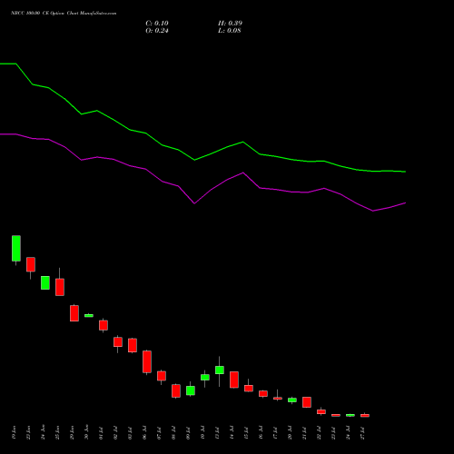
Task: Select the thin green candlestick for 24 Jul
Action: coord(350,415)
